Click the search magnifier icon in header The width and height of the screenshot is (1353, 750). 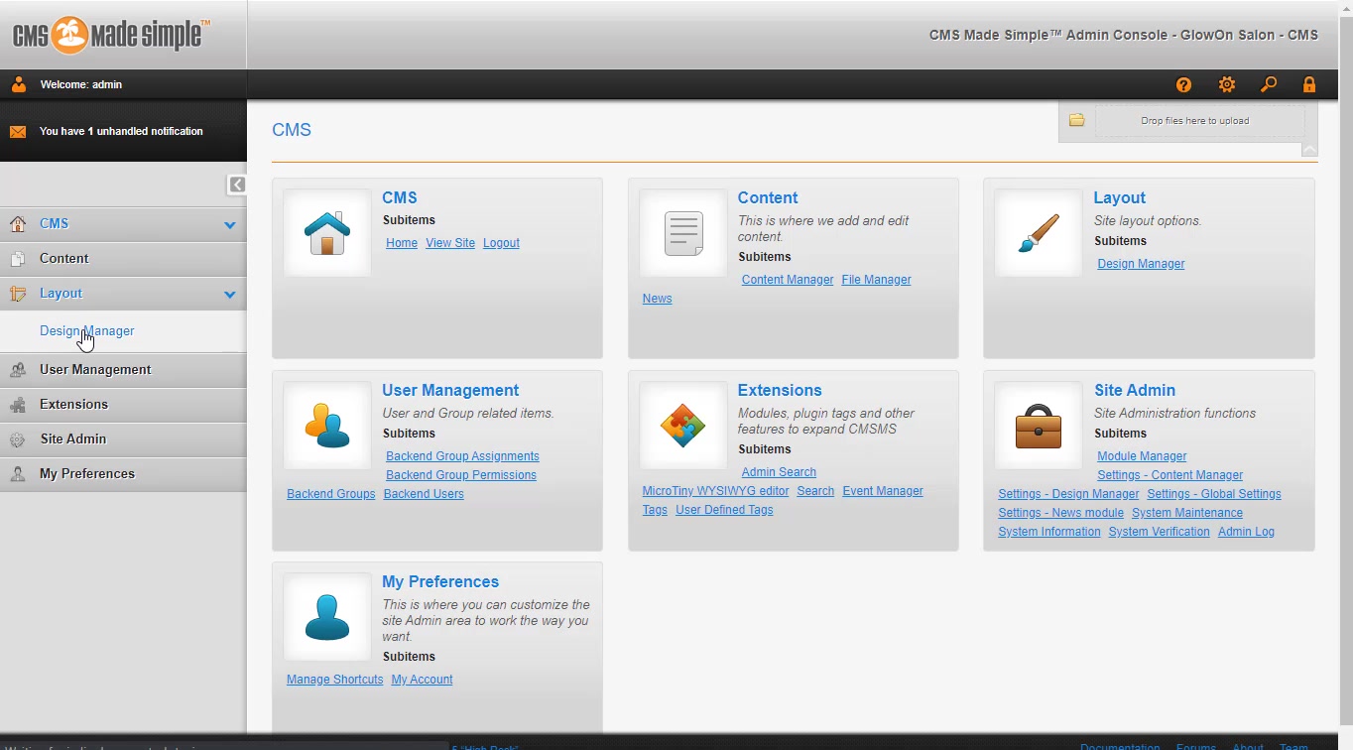pos(1269,85)
